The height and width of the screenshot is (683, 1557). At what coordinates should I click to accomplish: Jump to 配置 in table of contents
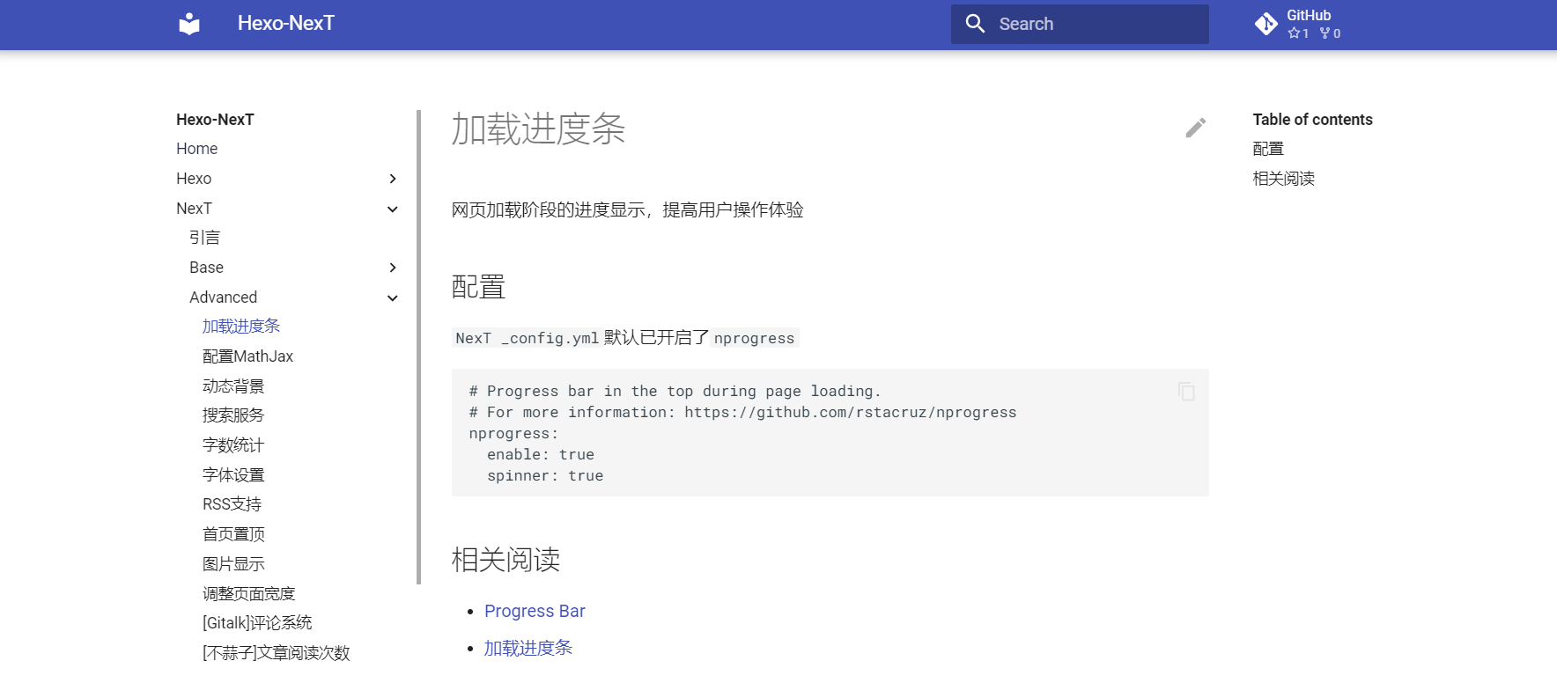1268,149
